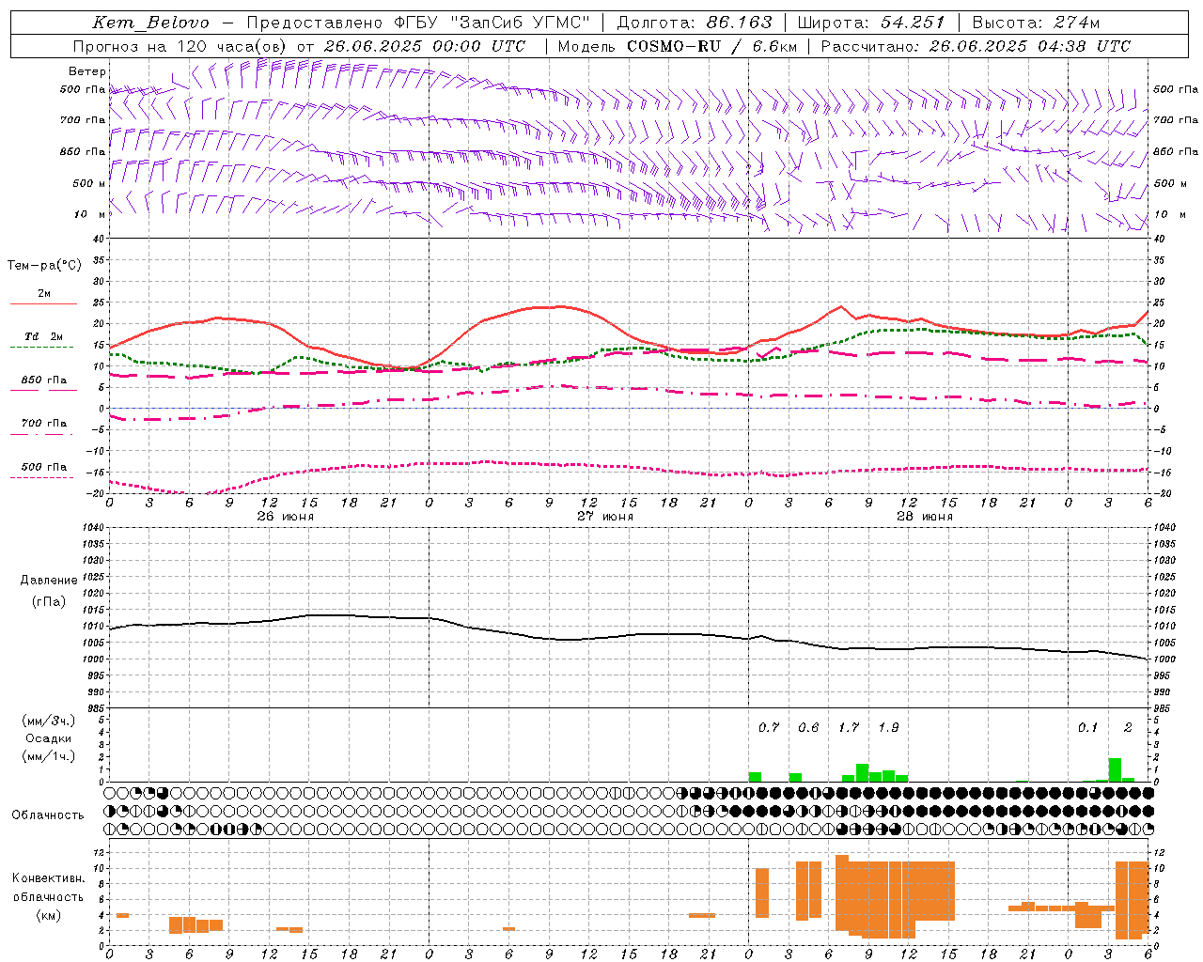
Task: Click the Прогноз на 120 часа(ов) text
Action: point(181,46)
